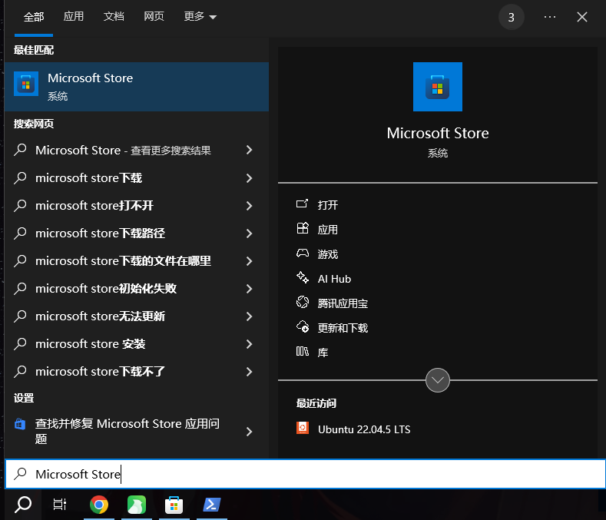Click the settings troubleshoot Store icon
Viewport: 606px width, 520px height.
20,424
